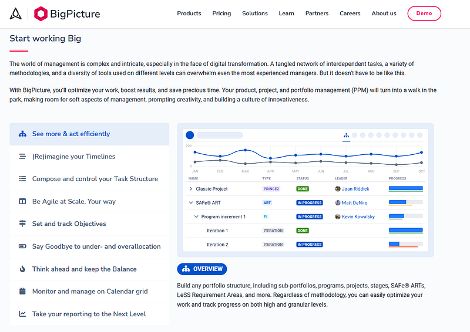Open the Solutions menu
Image resolution: width=470 pixels, height=332 pixels.
255,13
